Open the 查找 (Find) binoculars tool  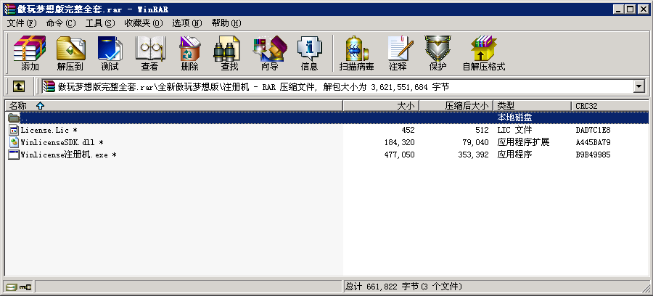tap(229, 53)
